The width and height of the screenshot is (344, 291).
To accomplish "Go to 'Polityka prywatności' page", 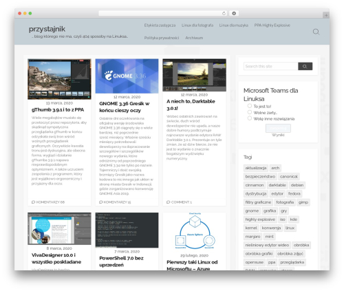I will click(x=162, y=38).
